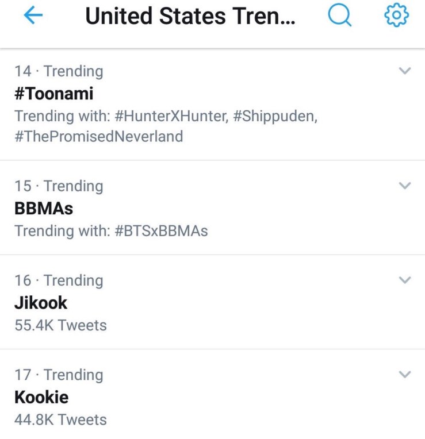Open search with the magnifier icon
This screenshot has height=439, width=425.
339,16
